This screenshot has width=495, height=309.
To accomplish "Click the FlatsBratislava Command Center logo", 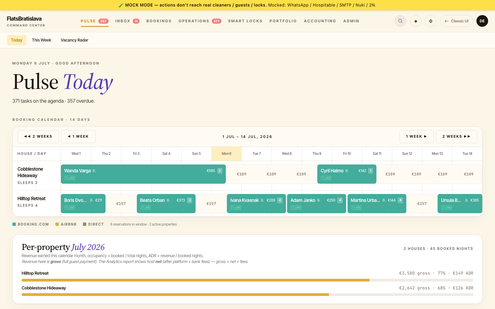I will tap(26, 21).
